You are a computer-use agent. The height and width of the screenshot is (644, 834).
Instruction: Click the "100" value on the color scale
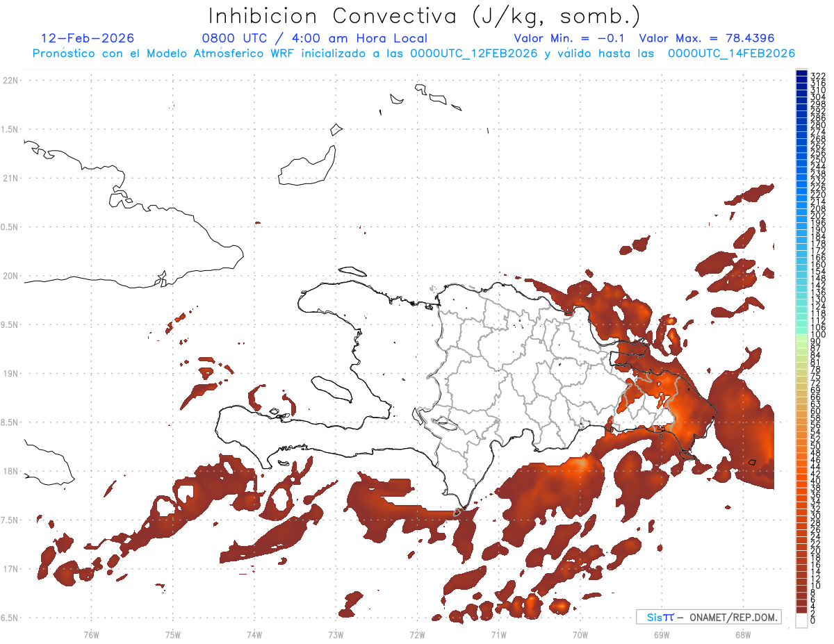[x=817, y=335]
